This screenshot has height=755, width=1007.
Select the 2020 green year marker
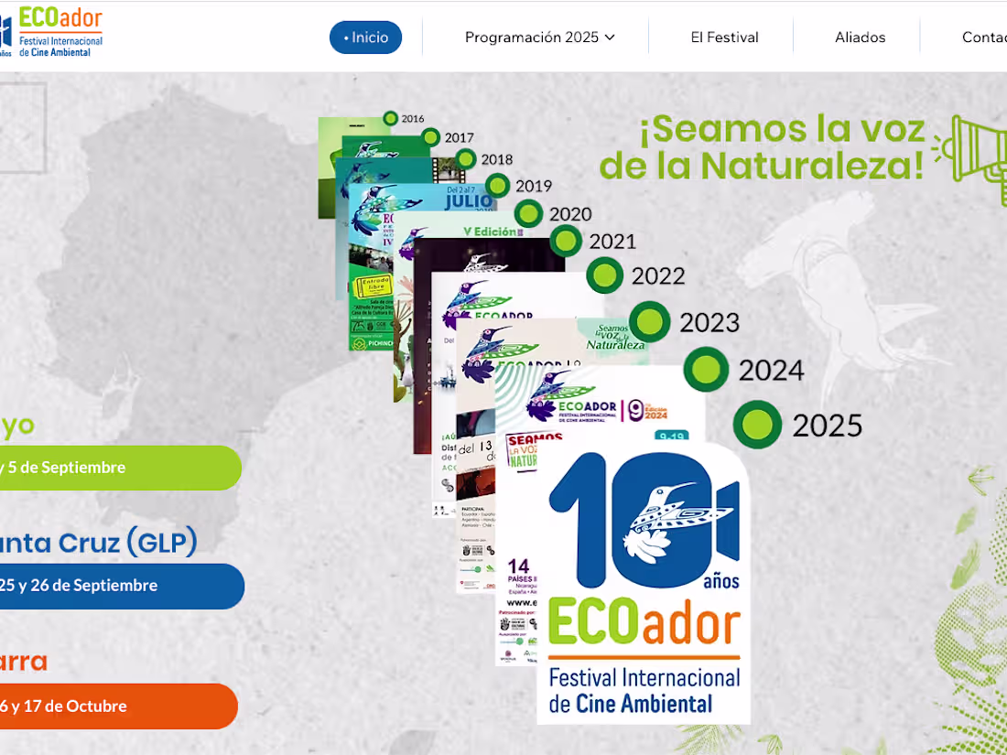click(528, 213)
